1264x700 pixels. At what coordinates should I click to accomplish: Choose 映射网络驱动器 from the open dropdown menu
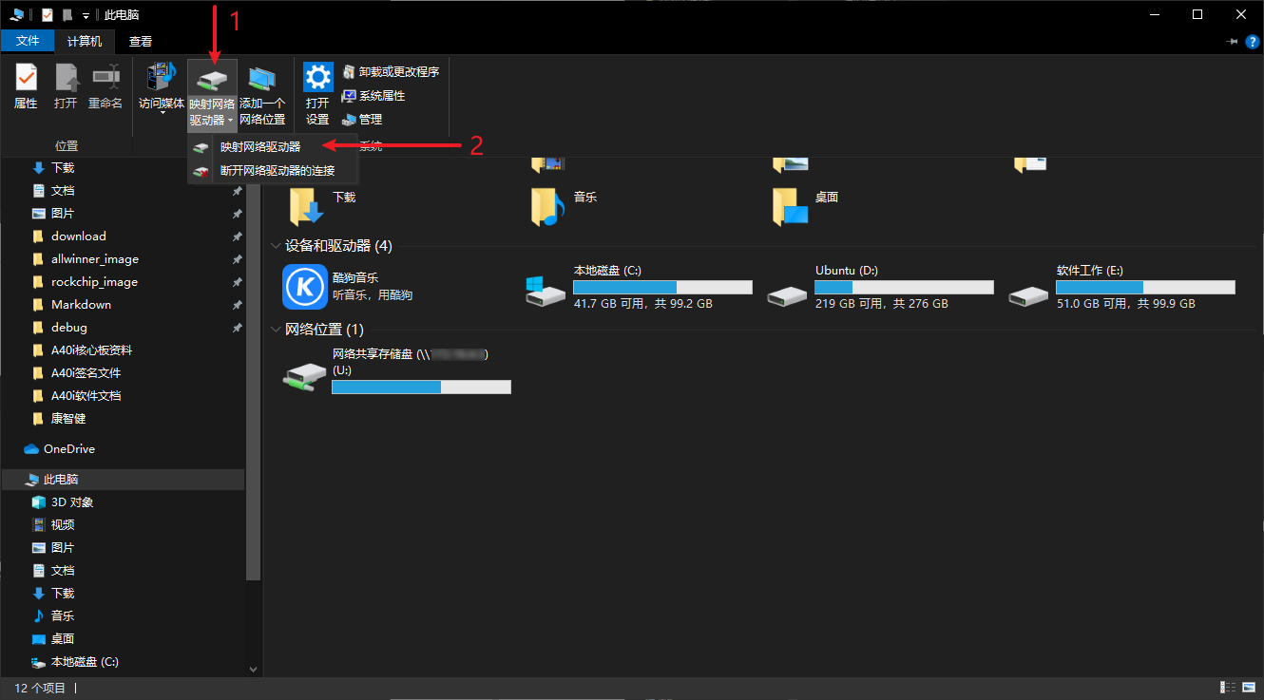click(x=273, y=147)
